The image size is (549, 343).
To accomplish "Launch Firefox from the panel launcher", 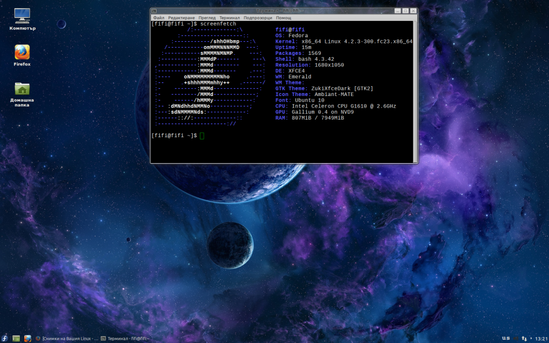I will pos(27,339).
